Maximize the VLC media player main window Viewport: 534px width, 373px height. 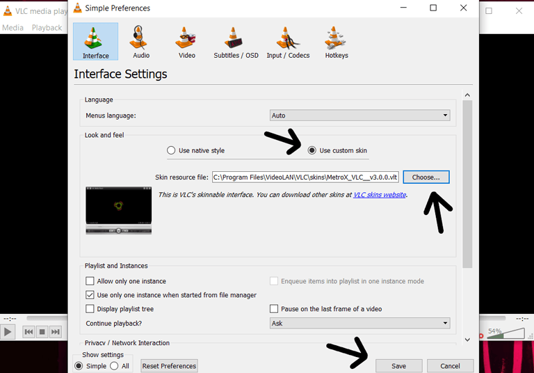[x=489, y=11]
